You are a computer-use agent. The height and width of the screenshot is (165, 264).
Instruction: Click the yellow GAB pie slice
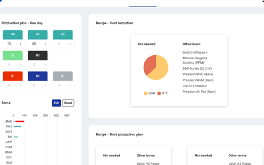(160, 69)
